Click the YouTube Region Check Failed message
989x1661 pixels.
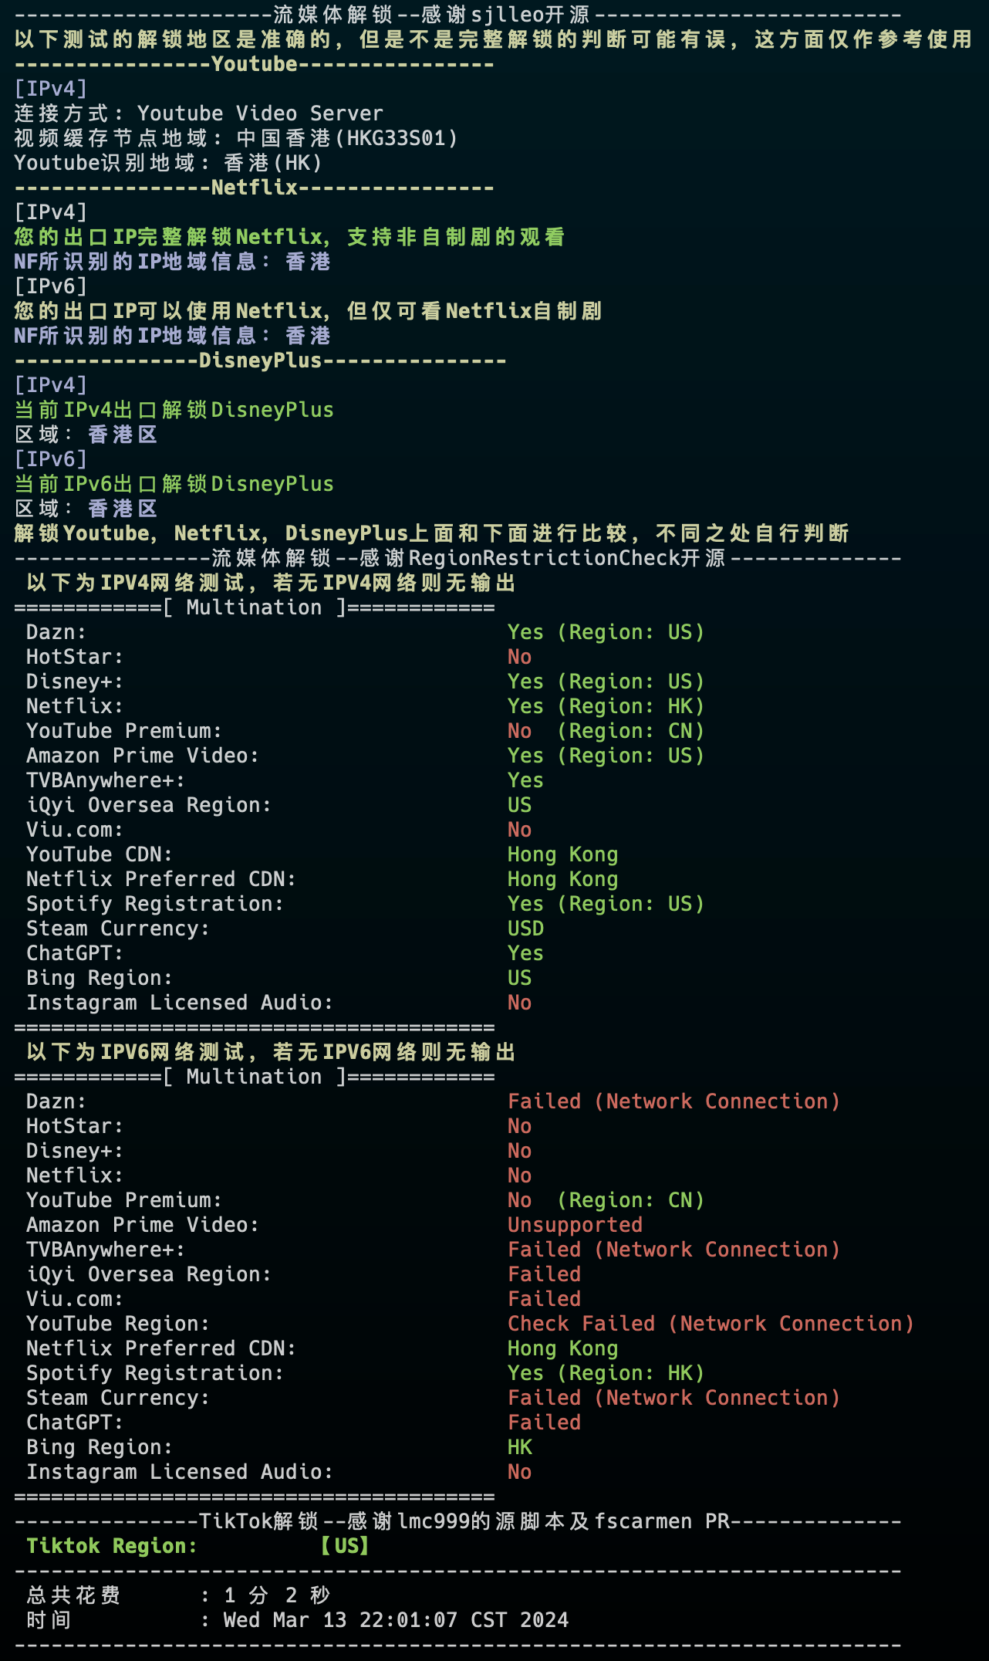[711, 1324]
